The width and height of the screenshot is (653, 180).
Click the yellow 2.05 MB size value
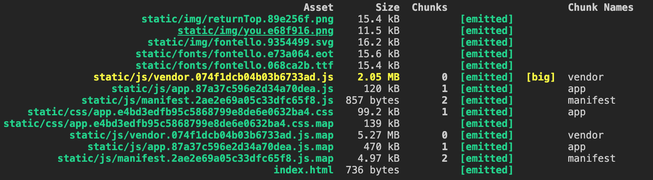pyautogui.click(x=378, y=77)
